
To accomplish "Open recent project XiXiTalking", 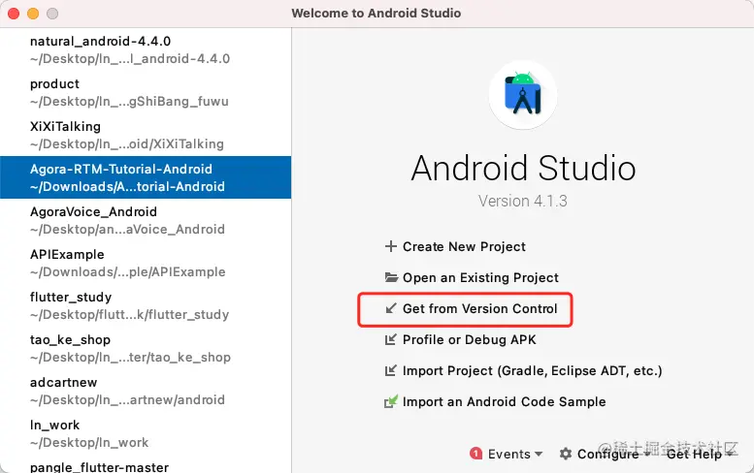I will (146, 135).
